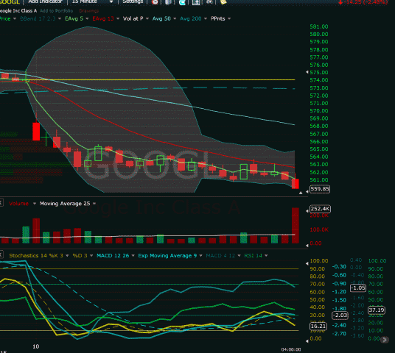The width and height of the screenshot is (395, 353).
Task: Click the gray notes icon right of clock
Action: (168, 2)
